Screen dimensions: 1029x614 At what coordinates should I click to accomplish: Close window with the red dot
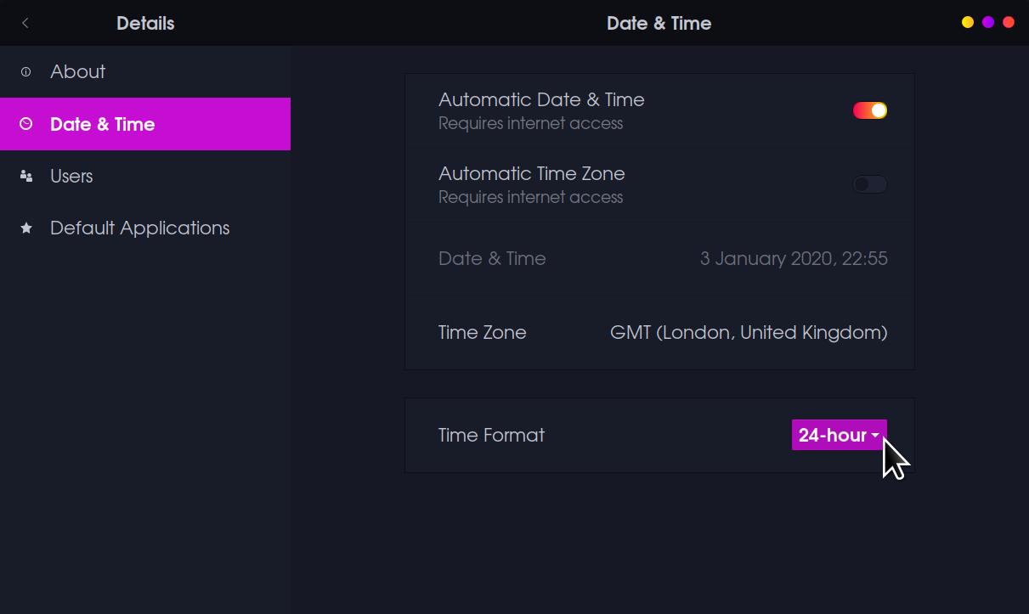[x=1009, y=23]
